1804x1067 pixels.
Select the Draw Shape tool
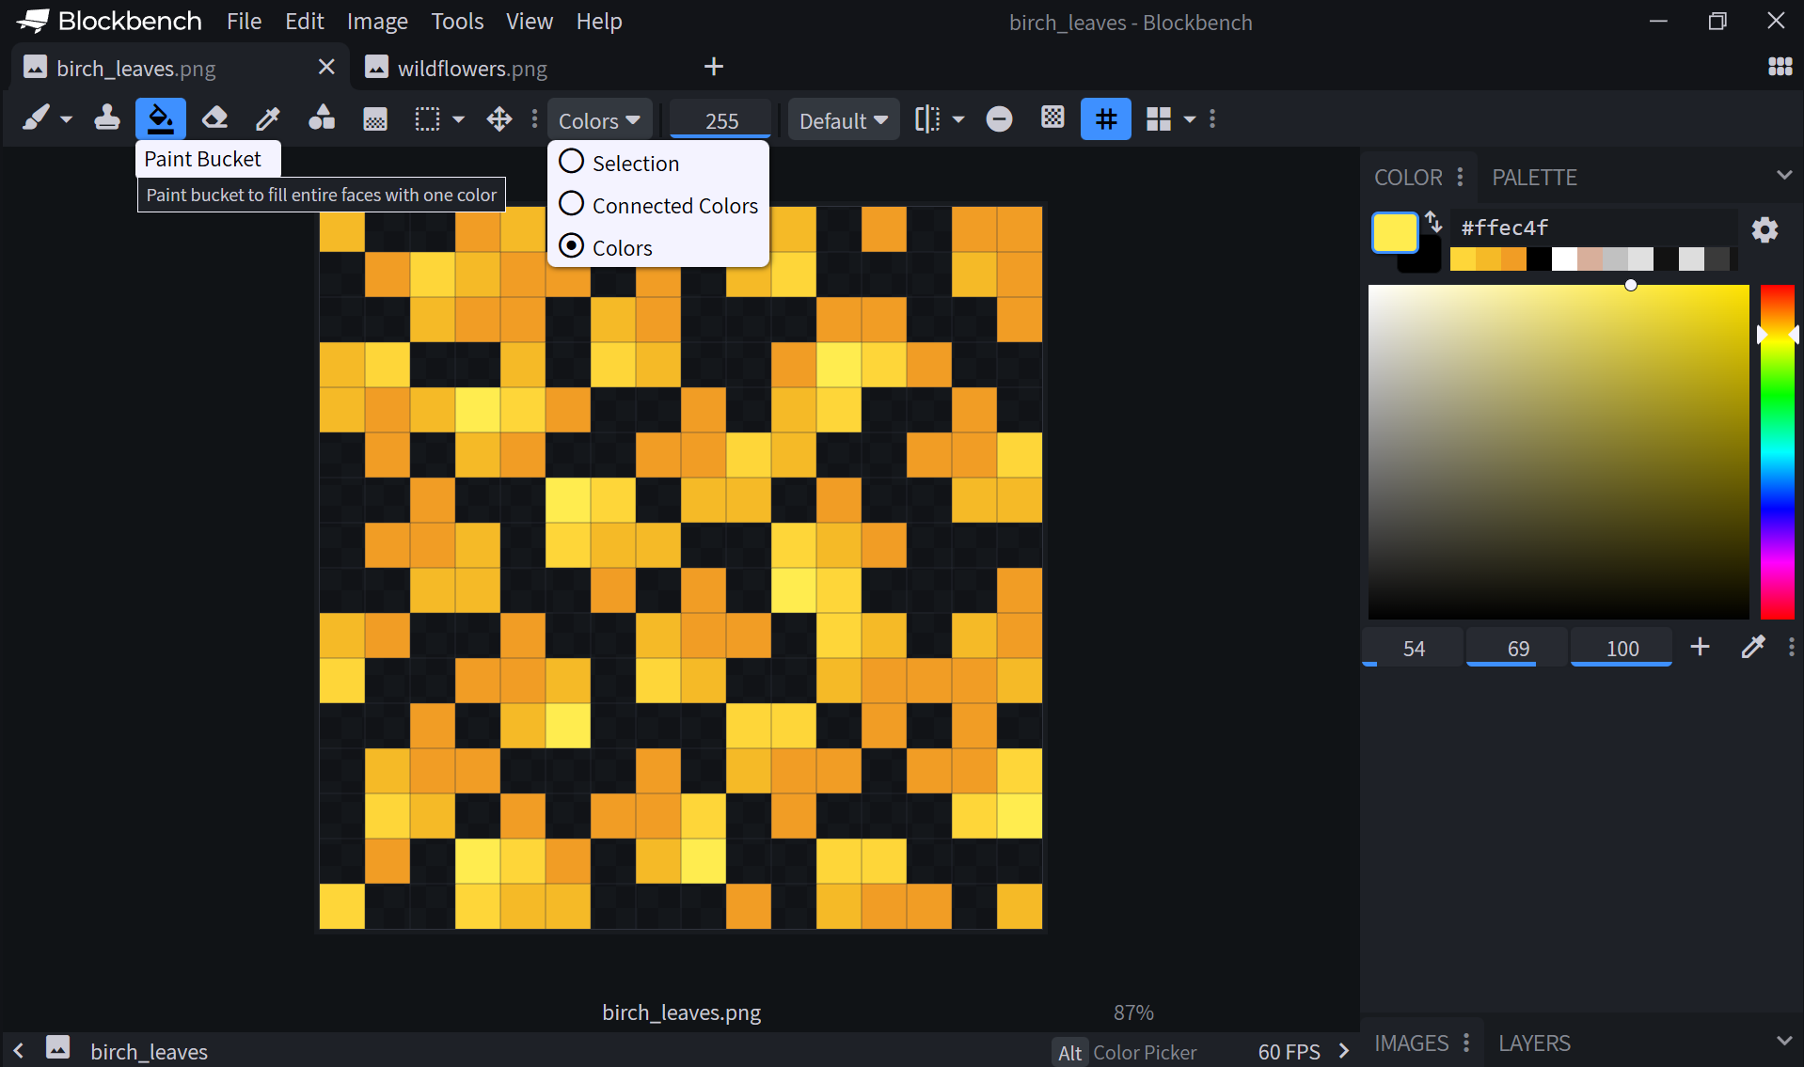322,119
